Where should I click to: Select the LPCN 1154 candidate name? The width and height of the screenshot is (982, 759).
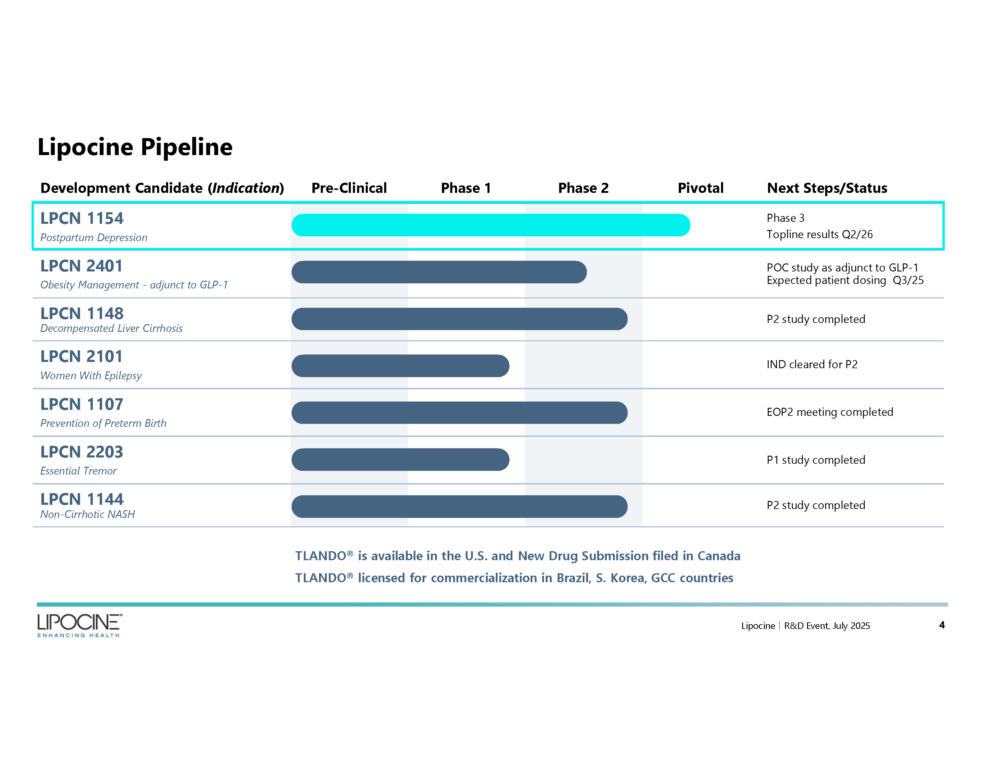pos(82,218)
